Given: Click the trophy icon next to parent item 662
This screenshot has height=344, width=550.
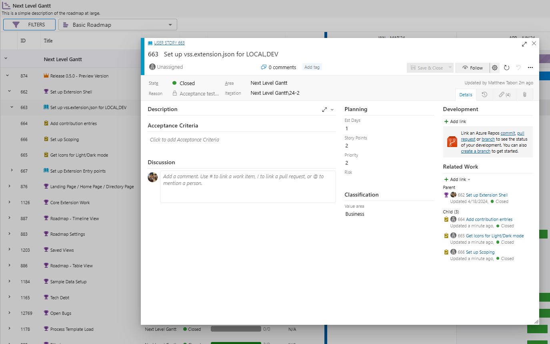Looking at the screenshot, I should pos(446,195).
